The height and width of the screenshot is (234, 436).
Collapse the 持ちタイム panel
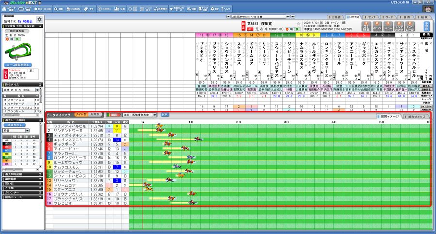[41, 85]
